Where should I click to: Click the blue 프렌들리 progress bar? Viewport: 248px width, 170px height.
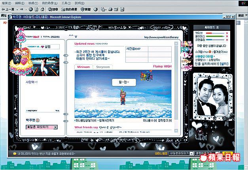(x=215, y=39)
